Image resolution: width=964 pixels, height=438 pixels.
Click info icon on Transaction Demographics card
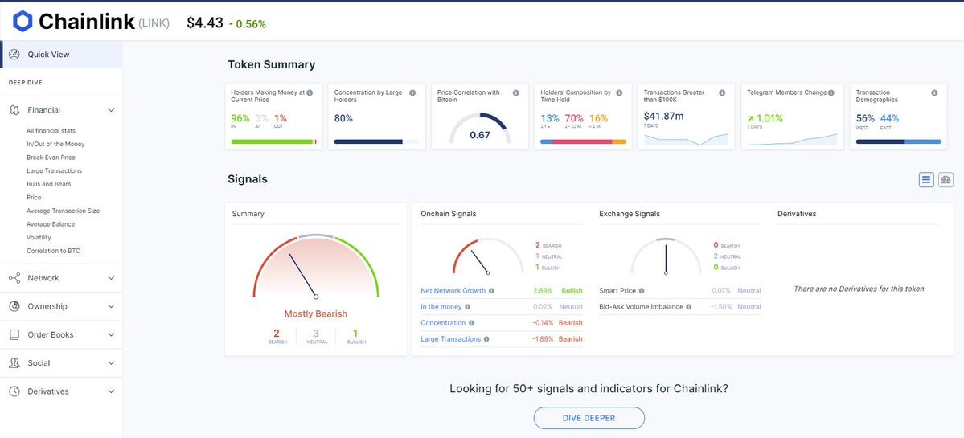click(x=934, y=92)
